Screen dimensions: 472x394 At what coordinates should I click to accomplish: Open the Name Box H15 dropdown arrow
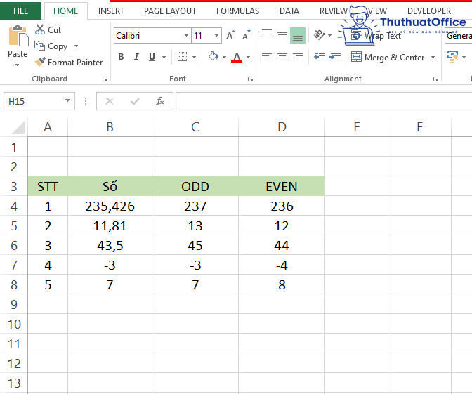[67, 100]
